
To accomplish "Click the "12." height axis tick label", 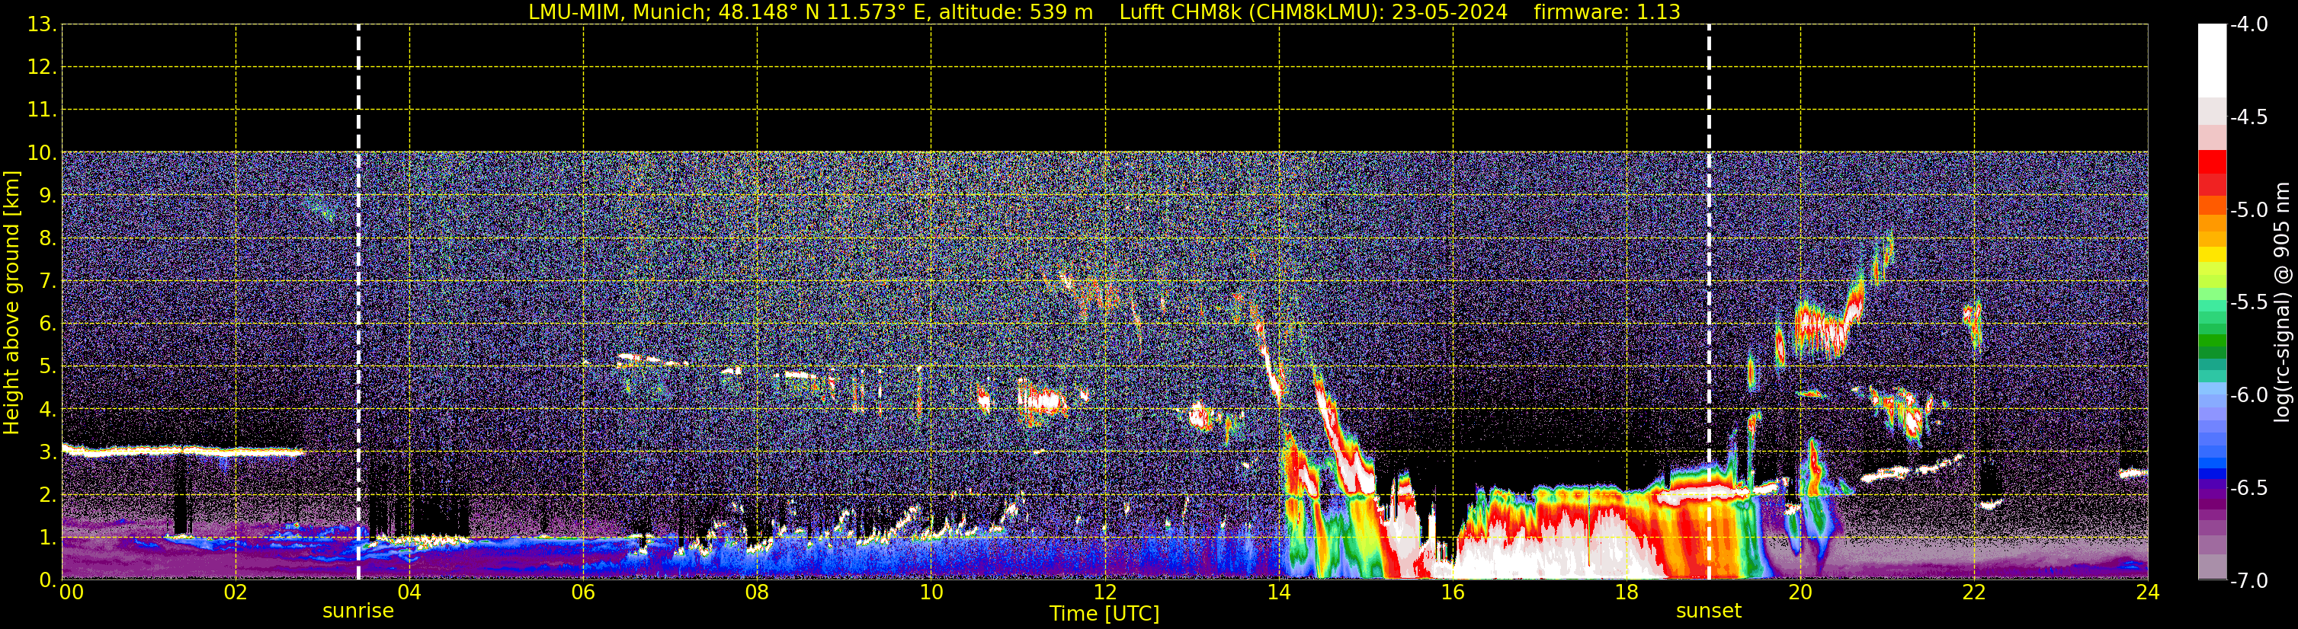I will point(42,68).
